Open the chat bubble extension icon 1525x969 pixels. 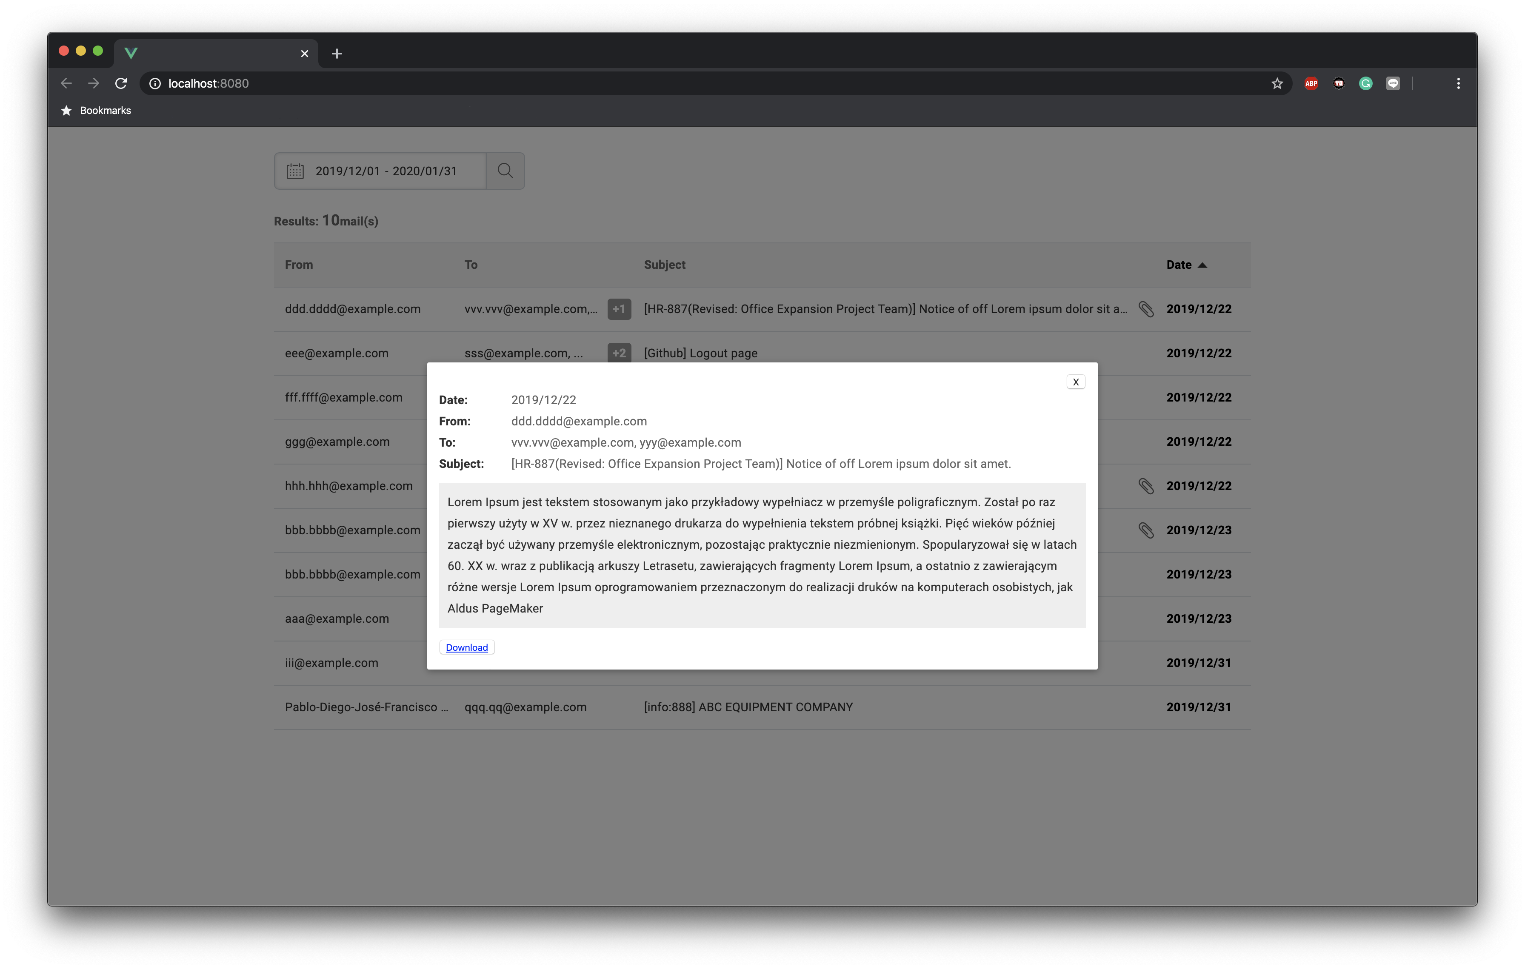coord(1393,83)
